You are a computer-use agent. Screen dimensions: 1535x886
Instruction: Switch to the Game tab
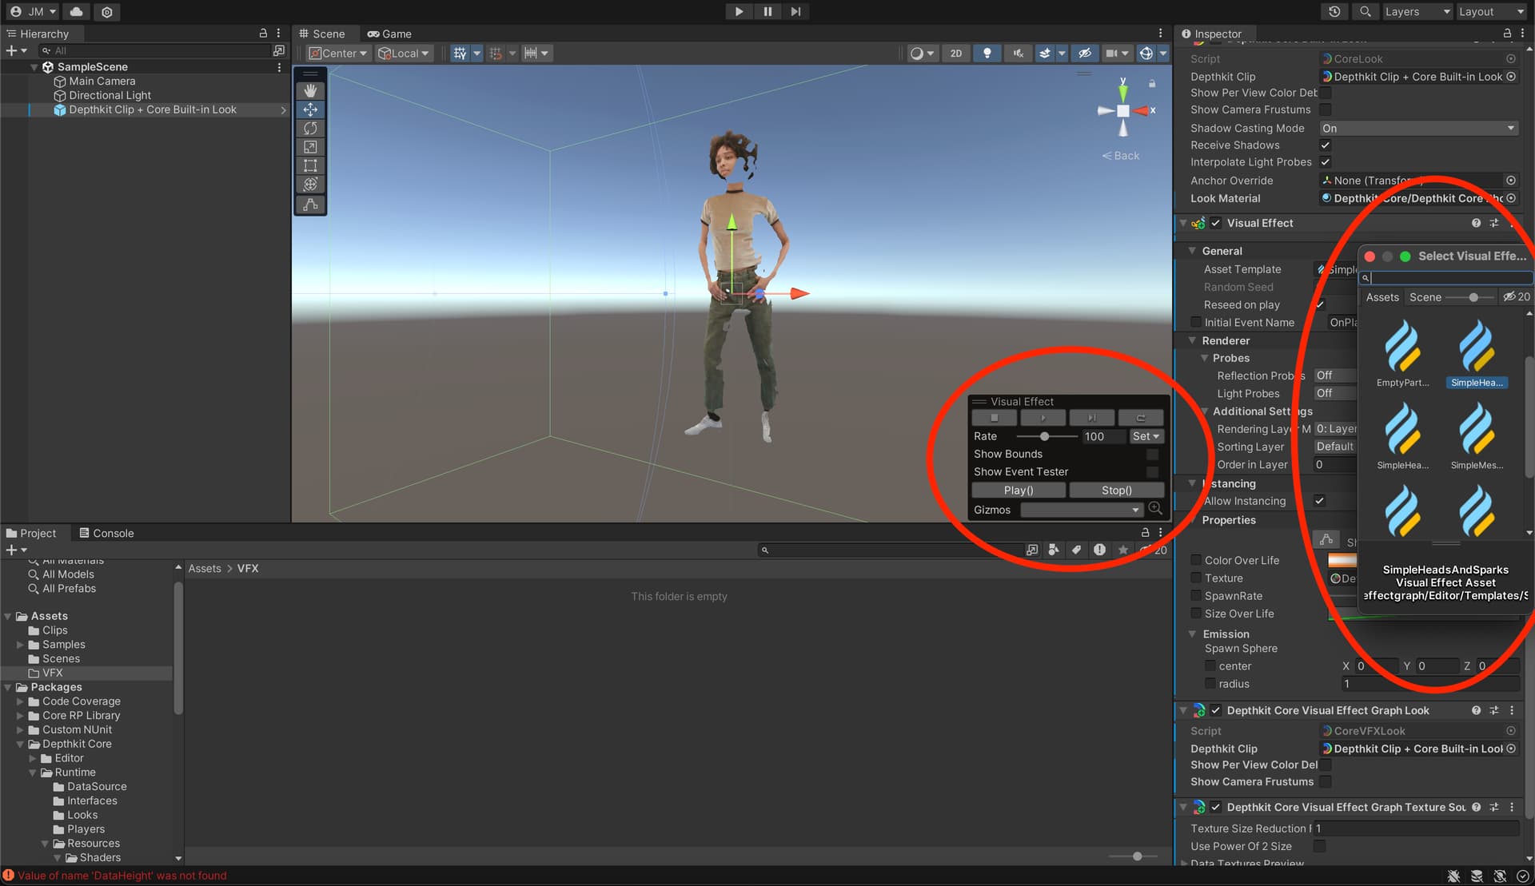[389, 34]
